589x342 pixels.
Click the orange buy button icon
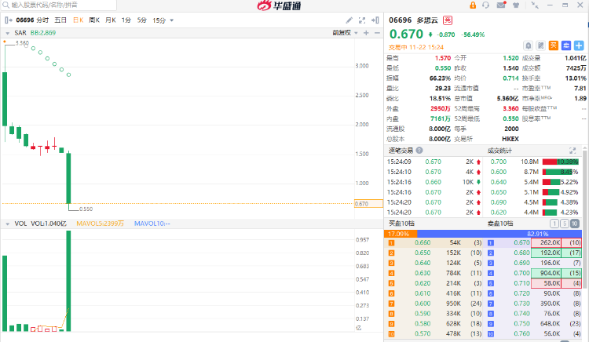tap(553, 45)
